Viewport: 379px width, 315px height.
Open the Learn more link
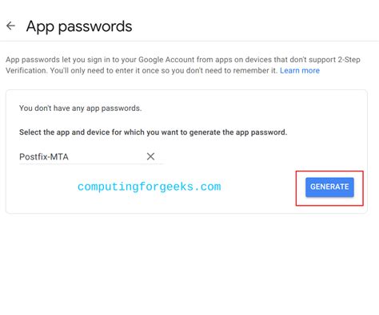point(300,70)
